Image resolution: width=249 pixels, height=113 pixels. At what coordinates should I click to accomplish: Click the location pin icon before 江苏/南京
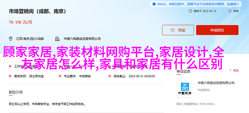11,39
